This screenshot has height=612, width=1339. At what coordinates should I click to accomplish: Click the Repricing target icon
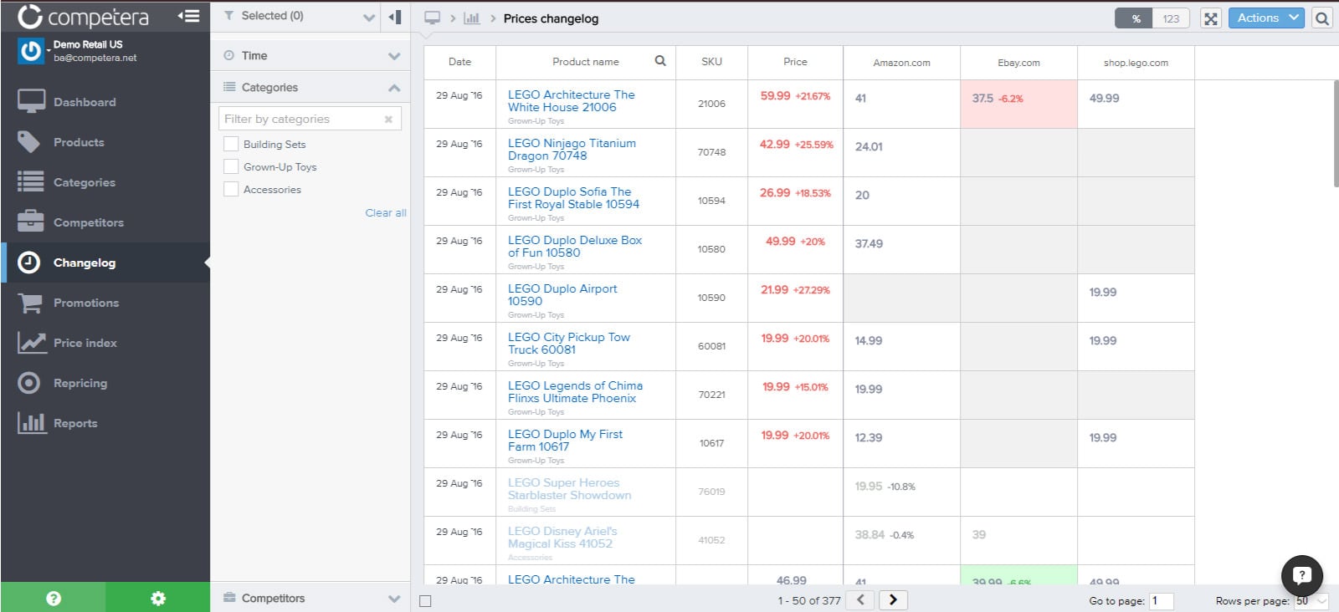click(28, 383)
